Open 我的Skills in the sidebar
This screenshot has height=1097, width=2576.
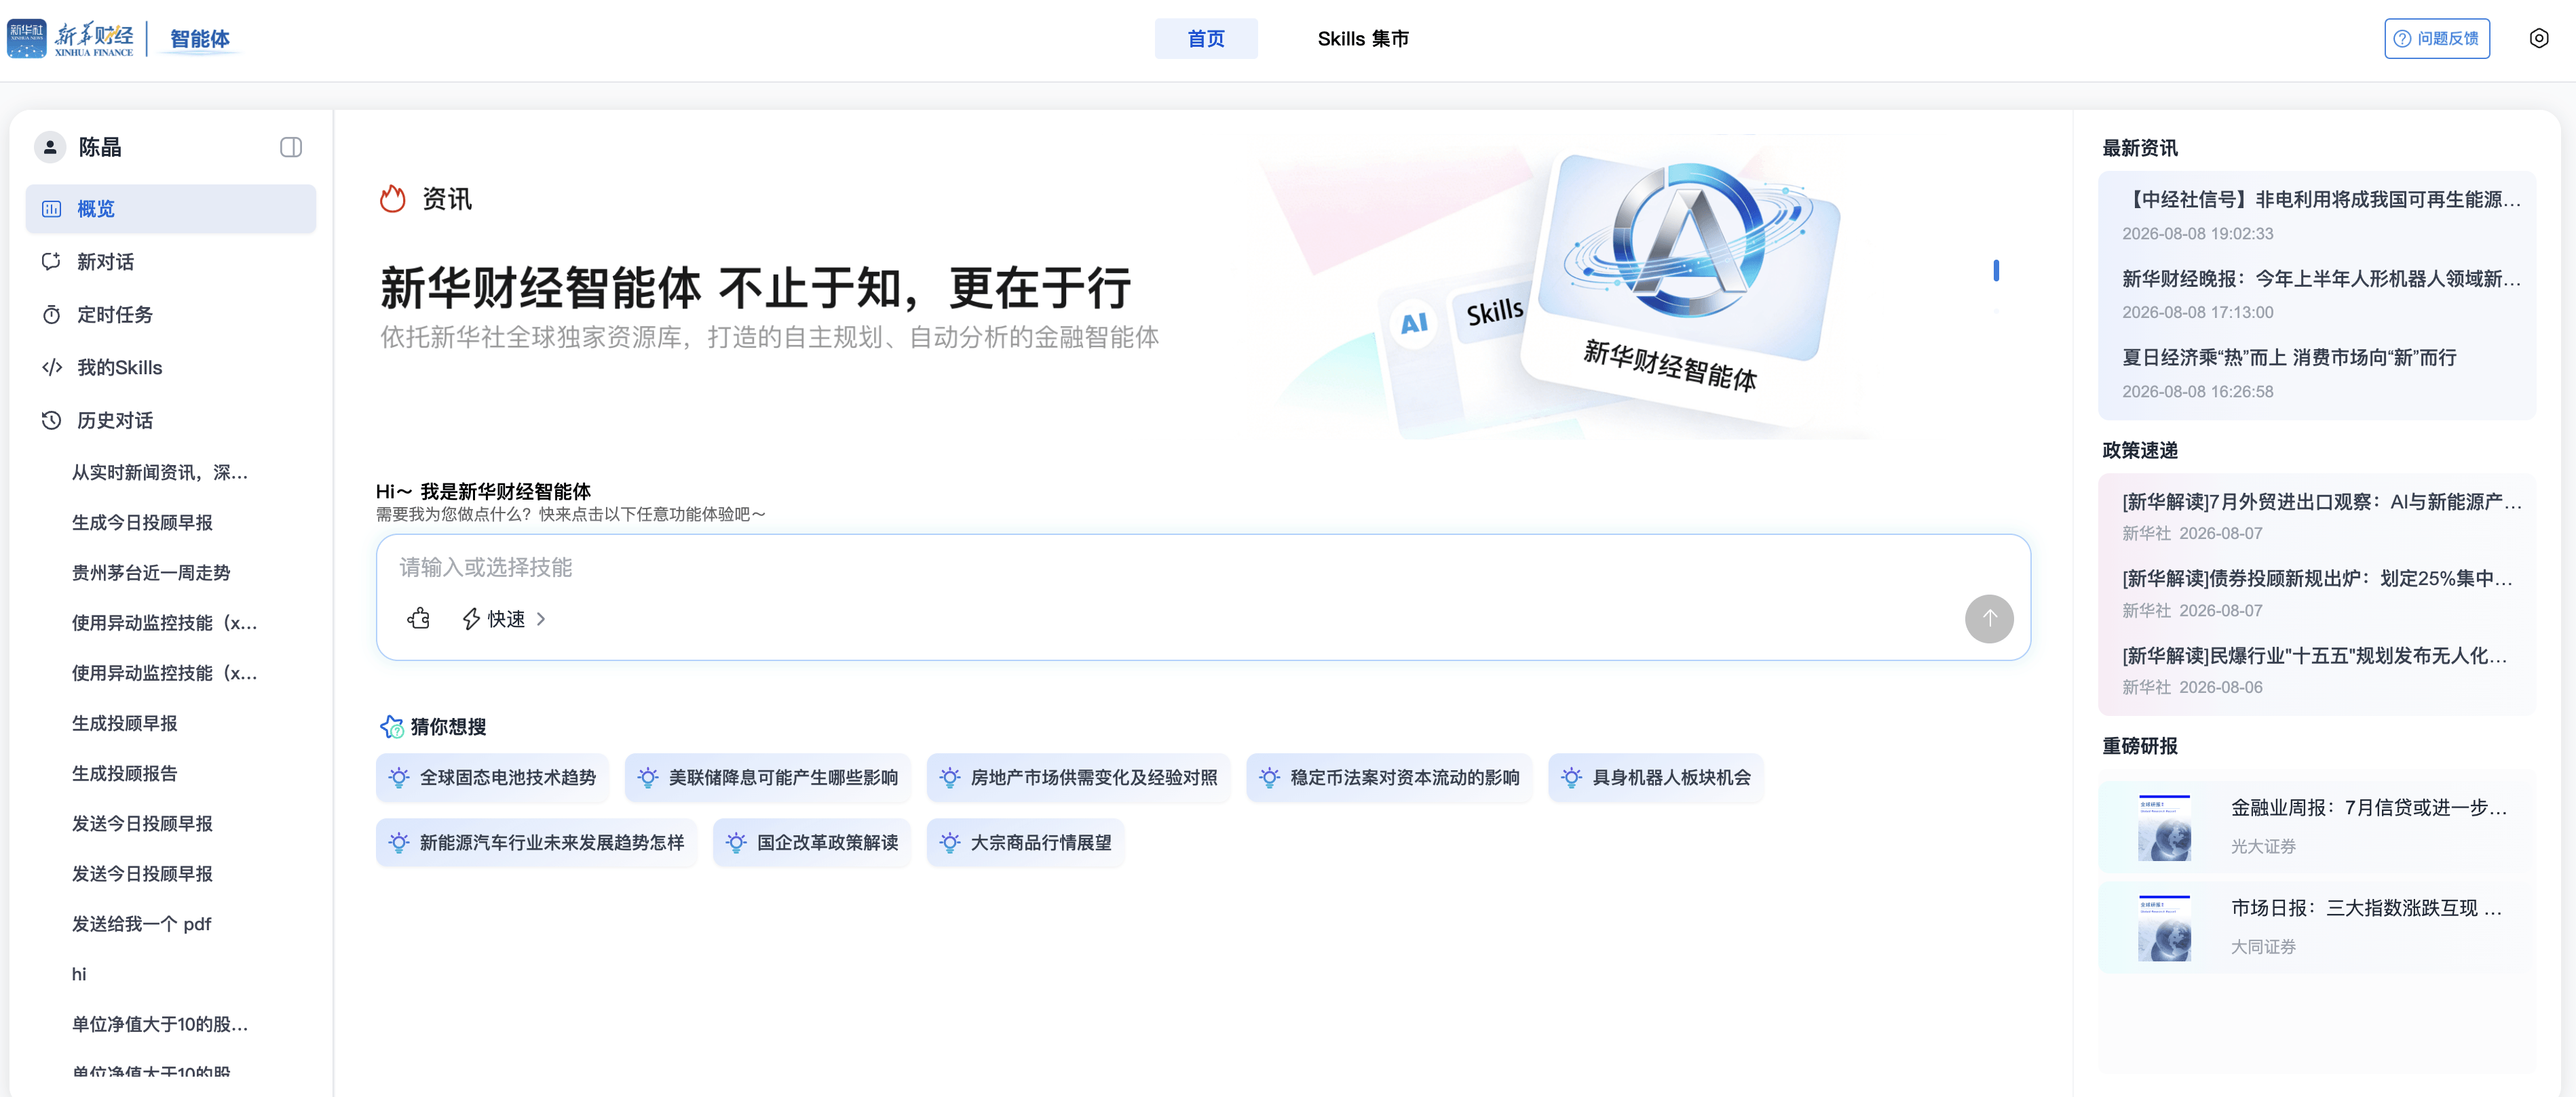pyautogui.click(x=171, y=367)
